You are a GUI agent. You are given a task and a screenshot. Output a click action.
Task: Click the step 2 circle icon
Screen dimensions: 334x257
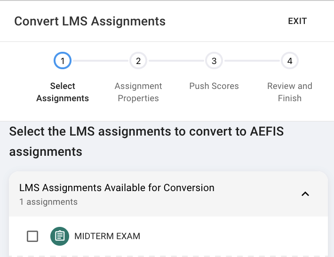pyautogui.click(x=138, y=61)
